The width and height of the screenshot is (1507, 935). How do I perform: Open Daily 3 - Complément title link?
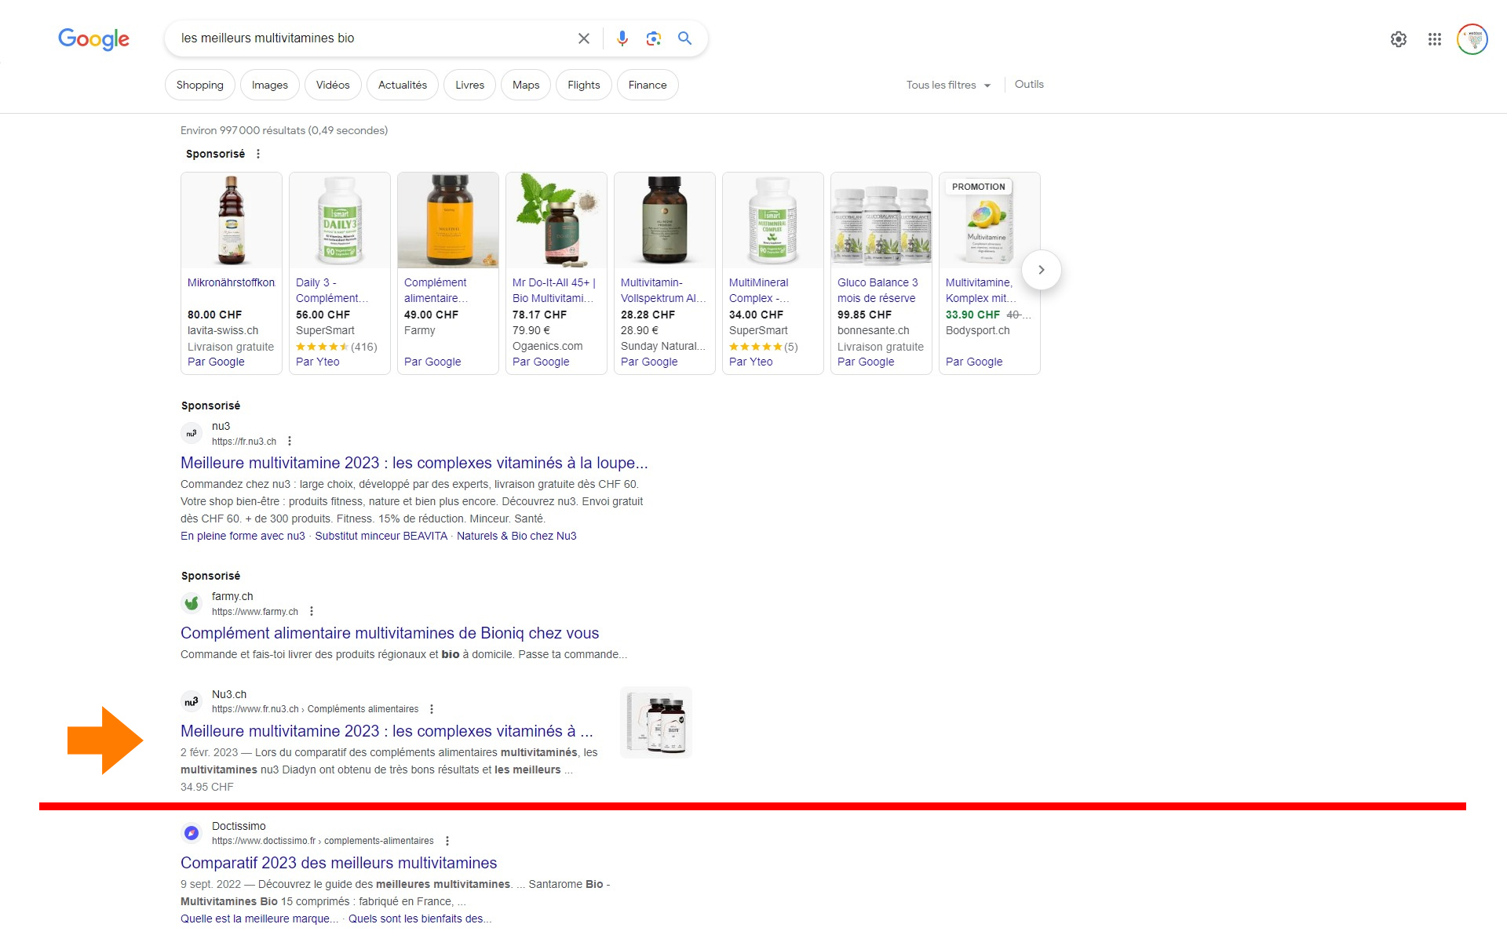coord(332,290)
